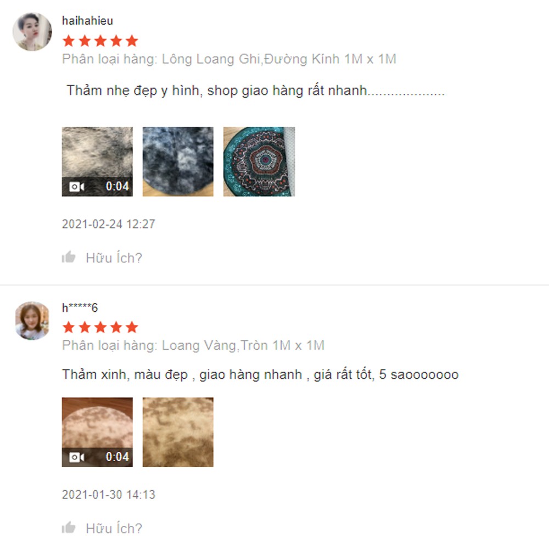Click the thumbs-up icon under h*****6's review
This screenshot has height=549, width=549.
(69, 527)
